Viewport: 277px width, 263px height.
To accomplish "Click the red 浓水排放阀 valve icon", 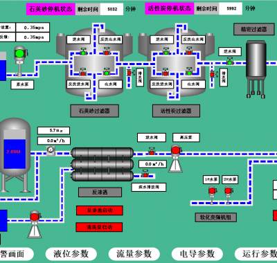I will [x=145, y=174].
